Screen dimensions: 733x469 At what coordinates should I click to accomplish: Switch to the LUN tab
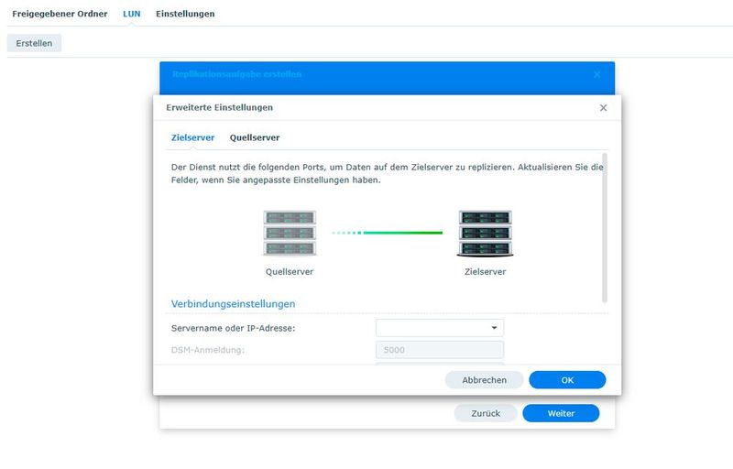pyautogui.click(x=131, y=14)
